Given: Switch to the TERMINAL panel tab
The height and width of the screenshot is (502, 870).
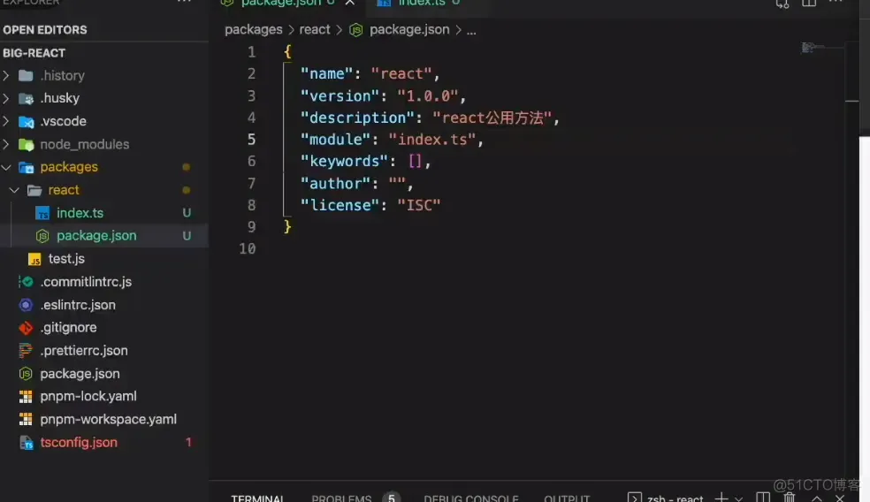Looking at the screenshot, I should (x=257, y=498).
